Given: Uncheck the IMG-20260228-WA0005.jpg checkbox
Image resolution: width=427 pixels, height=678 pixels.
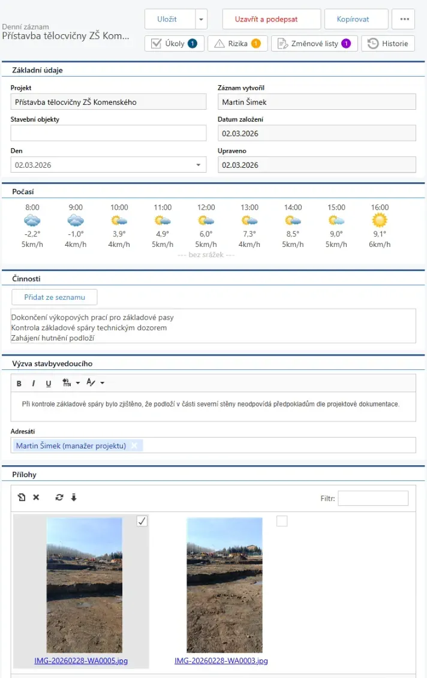Looking at the screenshot, I should point(142,522).
